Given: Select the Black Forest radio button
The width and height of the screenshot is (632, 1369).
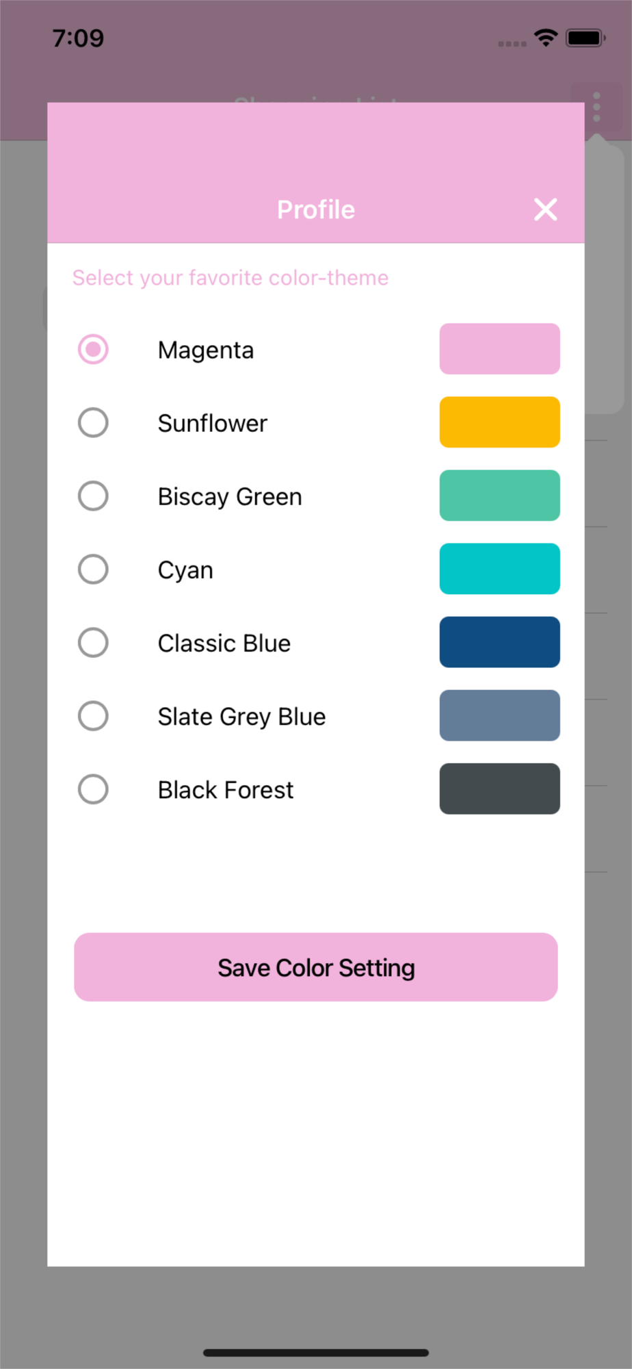Looking at the screenshot, I should [93, 789].
